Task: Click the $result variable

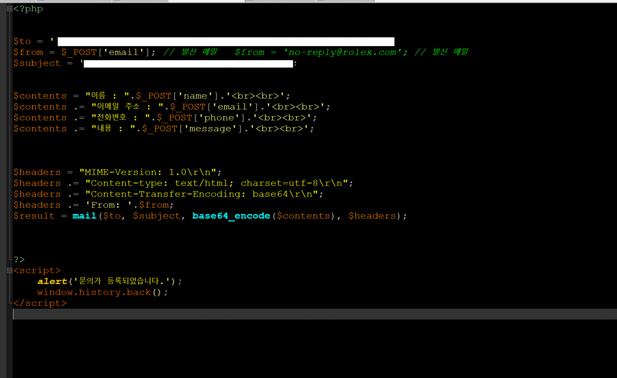Action: tap(34, 216)
